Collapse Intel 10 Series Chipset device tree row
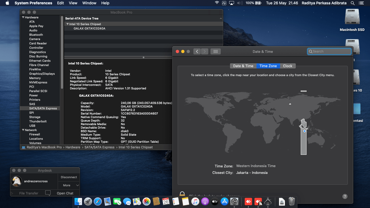The height and width of the screenshot is (208, 370). [67, 24]
